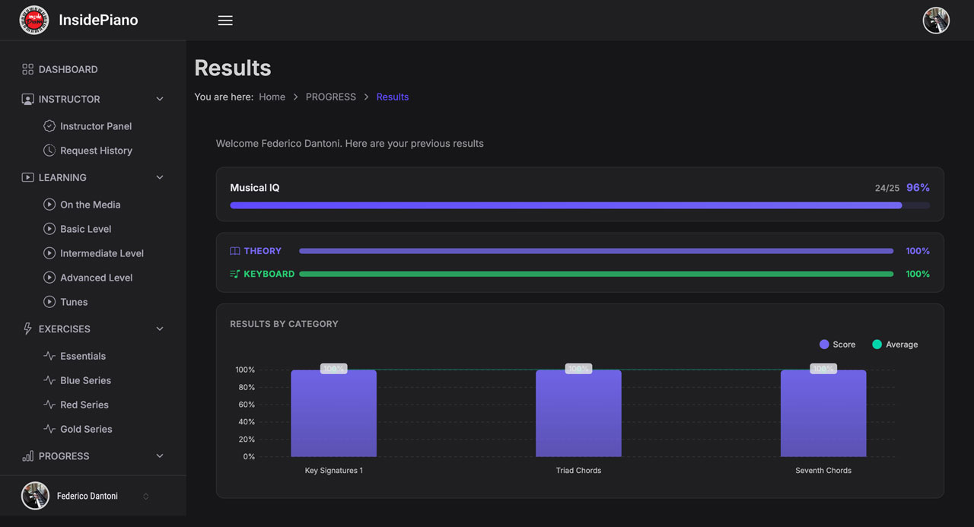Open Blue Series exercises

point(86,380)
